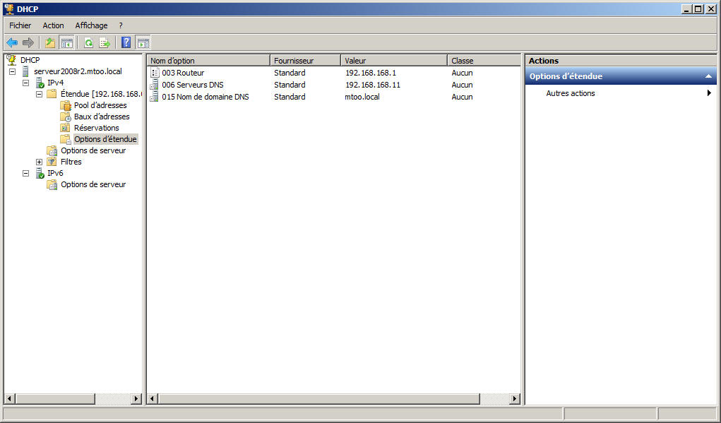Collapse the Options d'étendue actions section
The height and width of the screenshot is (423, 721).
(x=708, y=76)
